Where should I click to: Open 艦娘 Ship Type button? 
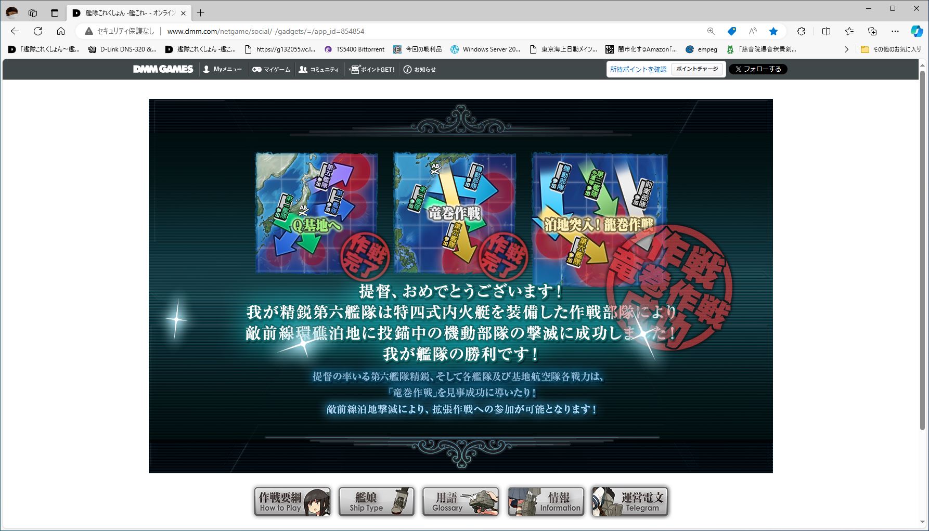tap(377, 501)
